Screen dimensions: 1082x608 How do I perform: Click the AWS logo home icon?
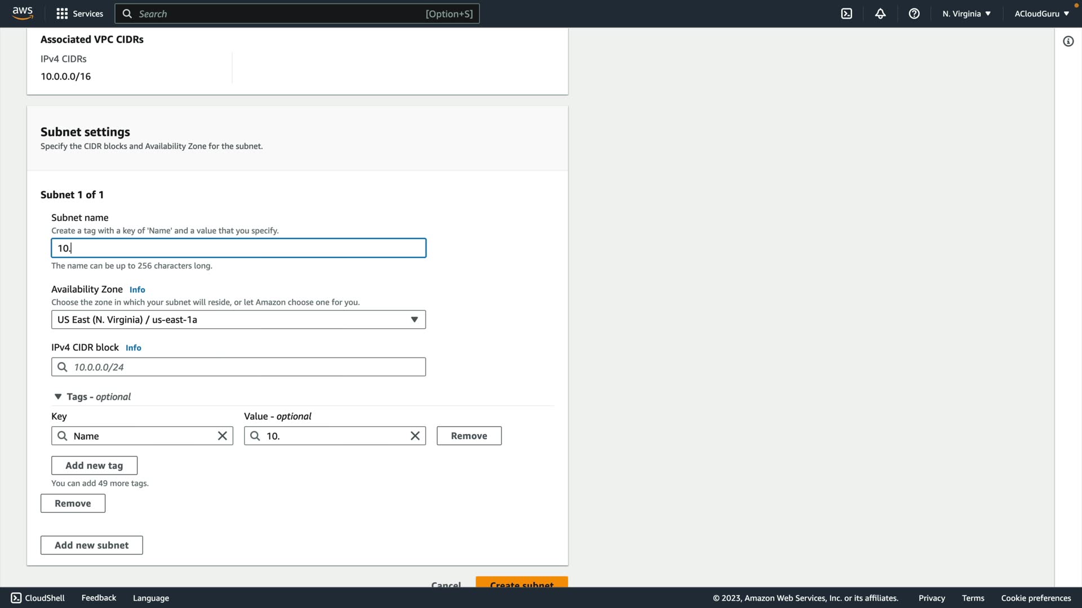(23, 13)
